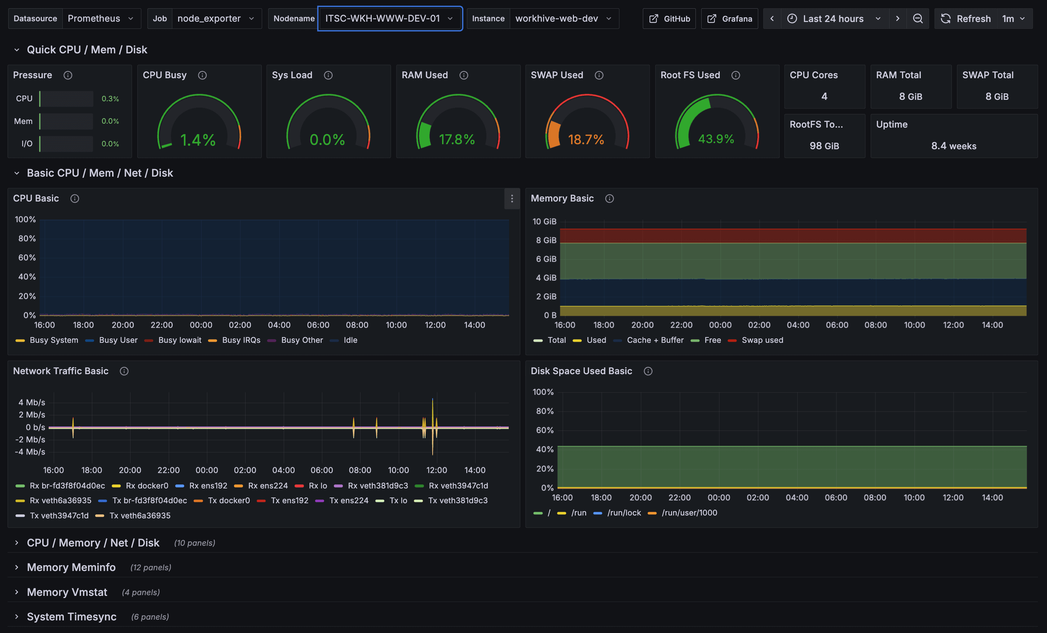Open the GitHub external link
Viewport: 1047px width, 633px height.
tap(669, 19)
